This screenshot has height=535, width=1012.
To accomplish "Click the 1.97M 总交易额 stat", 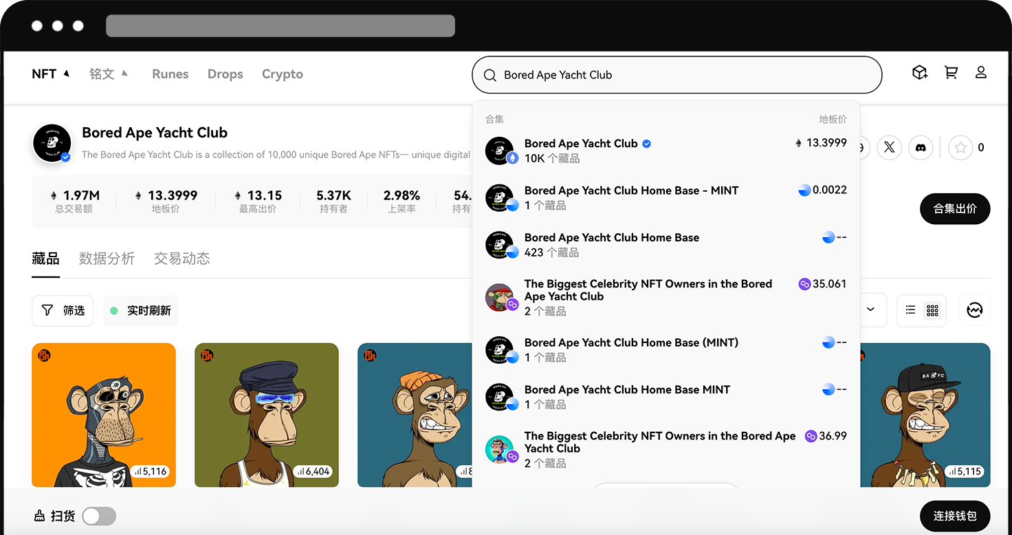I will (74, 201).
